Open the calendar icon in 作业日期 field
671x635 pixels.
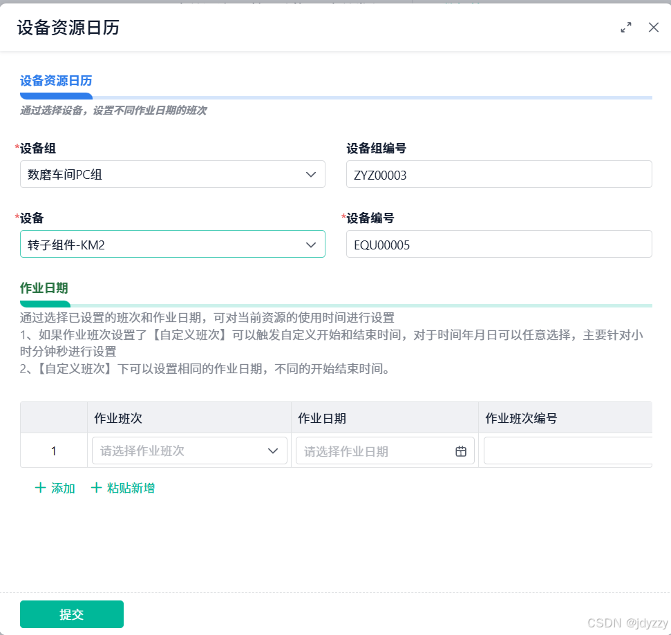460,451
